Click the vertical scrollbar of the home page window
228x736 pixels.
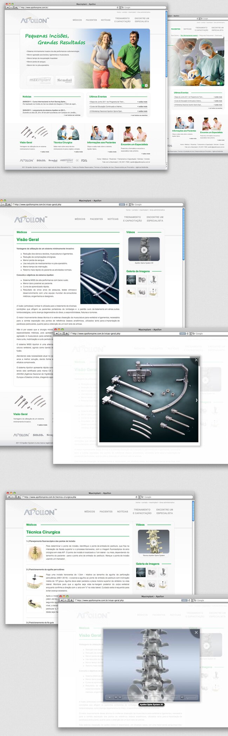coord(166,44)
